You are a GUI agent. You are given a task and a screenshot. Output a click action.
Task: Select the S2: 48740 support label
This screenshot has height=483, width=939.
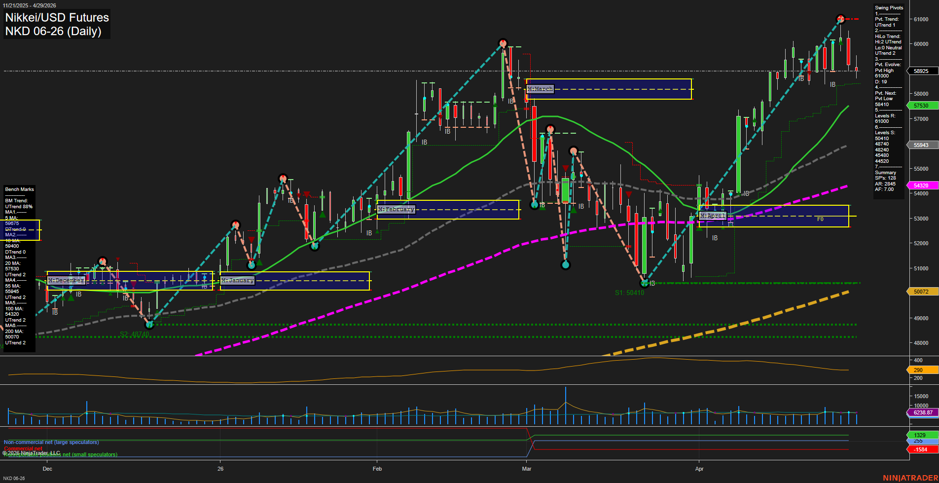135,334
